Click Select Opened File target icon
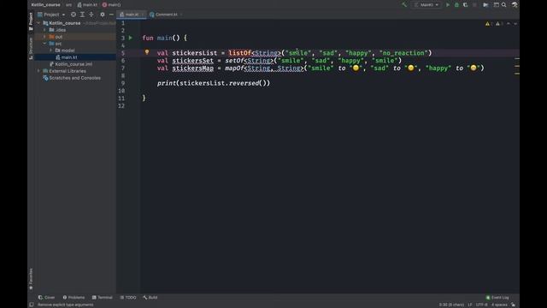Viewport: 547px width, 308px height. 74,15
